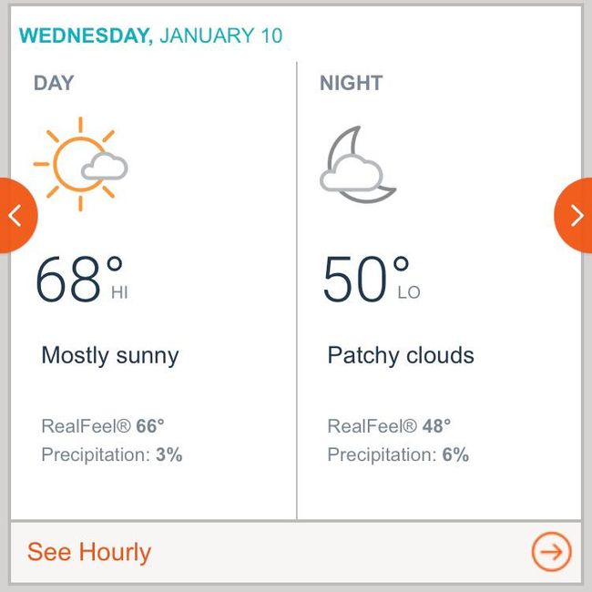Select the Wednesday, January 10 date heading
This screenshot has height=592, width=592.
[151, 36]
